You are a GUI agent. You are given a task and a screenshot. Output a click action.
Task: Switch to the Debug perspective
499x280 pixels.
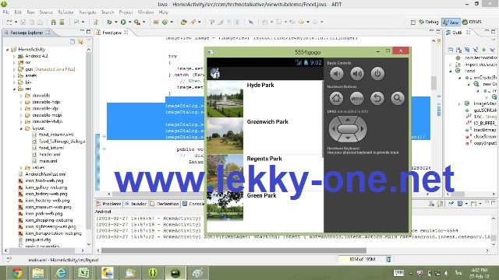(428, 22)
